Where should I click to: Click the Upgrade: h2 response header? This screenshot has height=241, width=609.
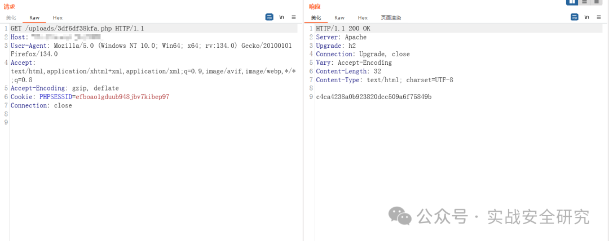(x=336, y=46)
